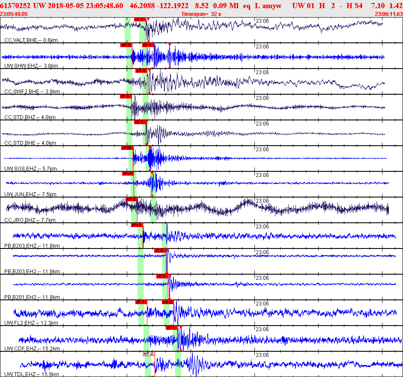403x377 pixels.
Task: Select the iPc1 pick flag on UW.JUN EHZ
Action: [128, 174]
